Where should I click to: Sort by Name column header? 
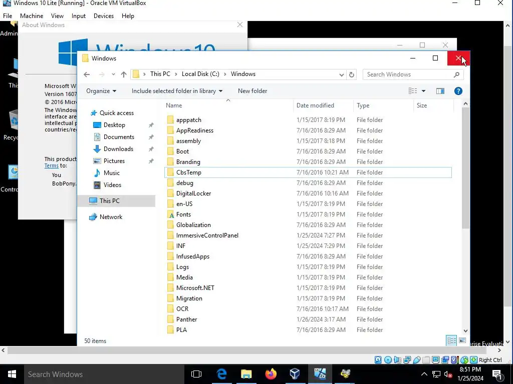(174, 105)
